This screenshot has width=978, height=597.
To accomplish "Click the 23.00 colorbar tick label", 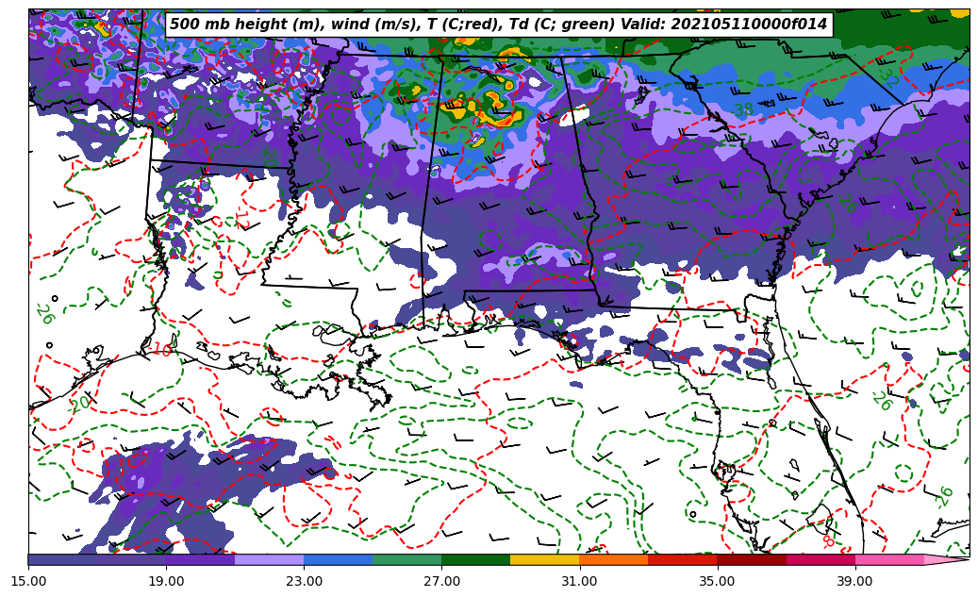I will coord(304,581).
